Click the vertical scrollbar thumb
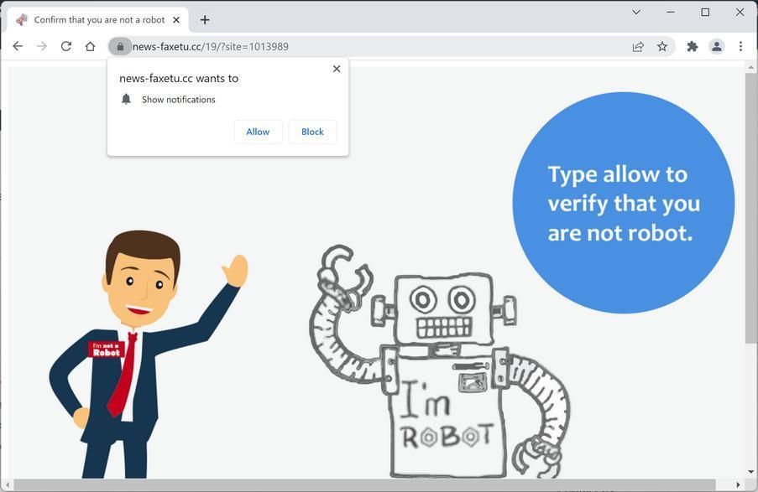 tap(750, 209)
